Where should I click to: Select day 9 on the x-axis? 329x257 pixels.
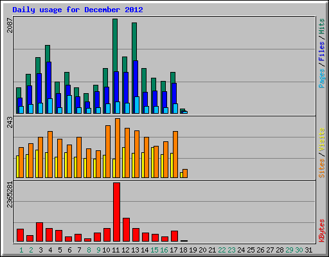pos(98,250)
